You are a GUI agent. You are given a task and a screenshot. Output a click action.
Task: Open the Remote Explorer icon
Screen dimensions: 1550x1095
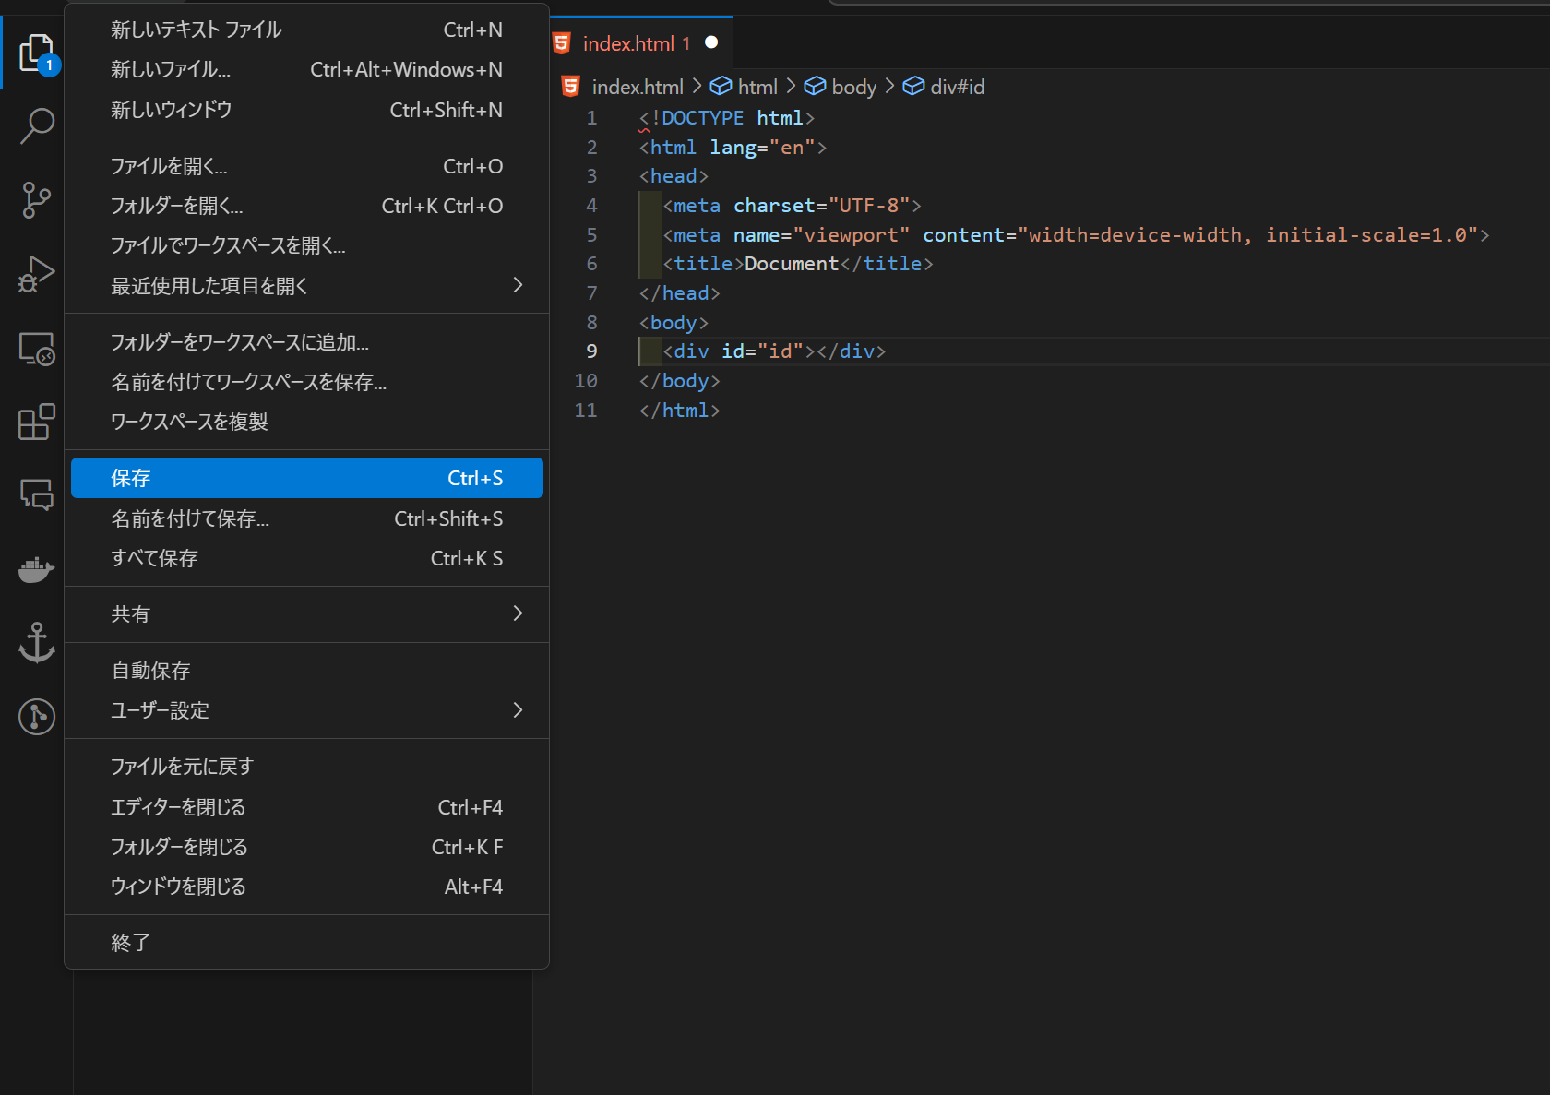(36, 349)
